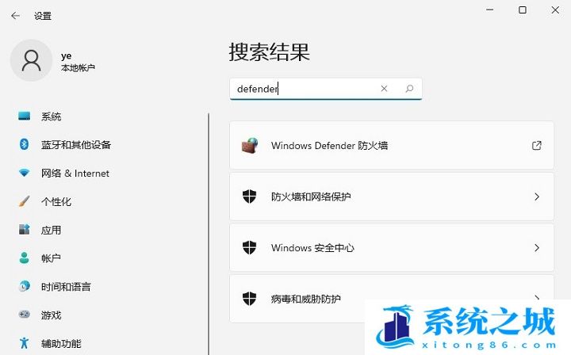Open Windows Defender 防火墙 result

[x=329, y=146]
